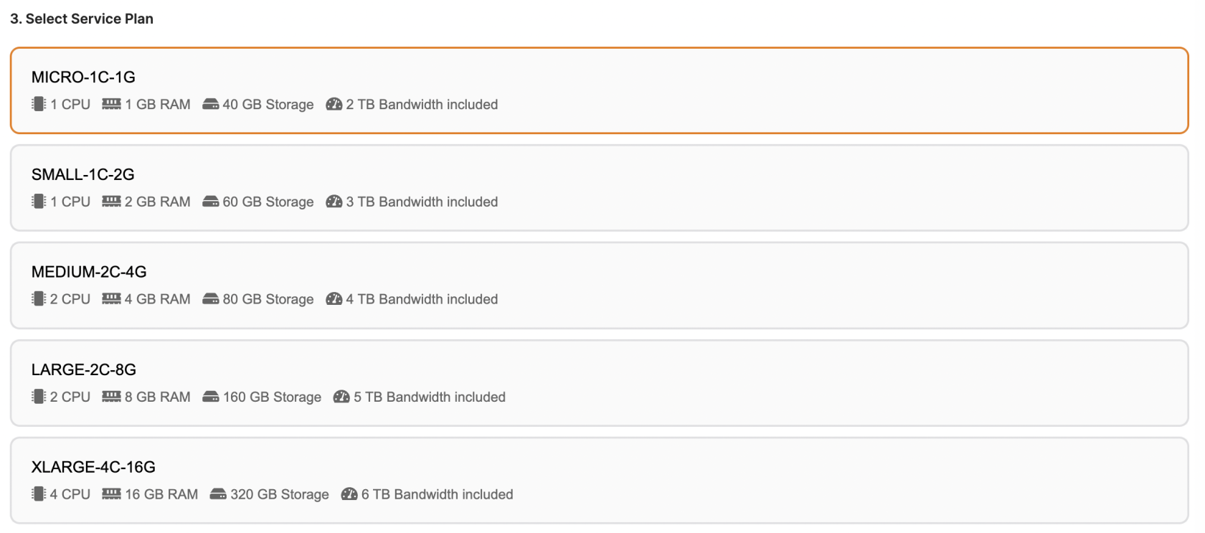
Task: Click the bandwidth icon in MEDIUM-2C-4G plan
Action: point(334,299)
